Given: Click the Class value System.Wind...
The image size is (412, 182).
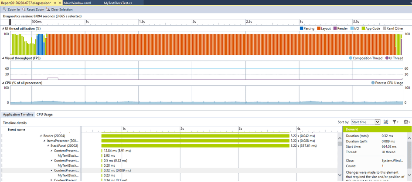Looking at the screenshot, I should (x=393, y=161).
